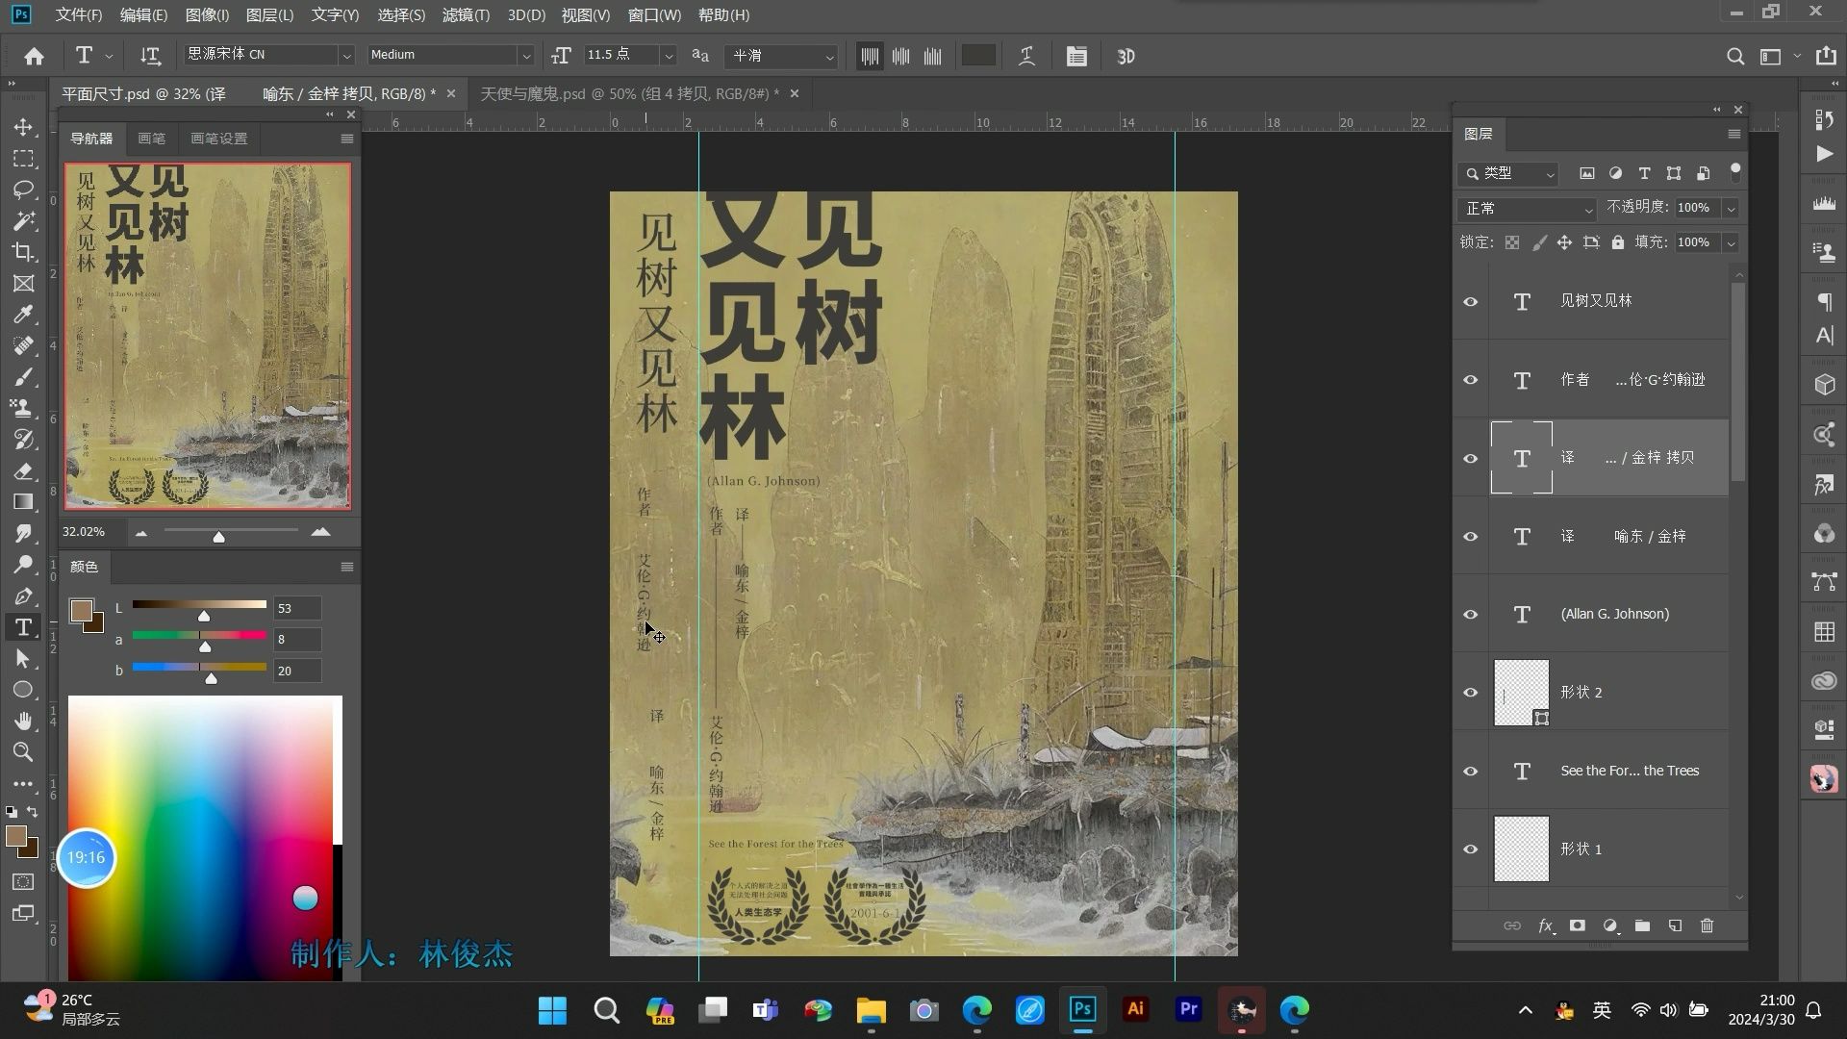1847x1039 pixels.
Task: Zoom out navigator with small mountain button
Action: click(141, 532)
